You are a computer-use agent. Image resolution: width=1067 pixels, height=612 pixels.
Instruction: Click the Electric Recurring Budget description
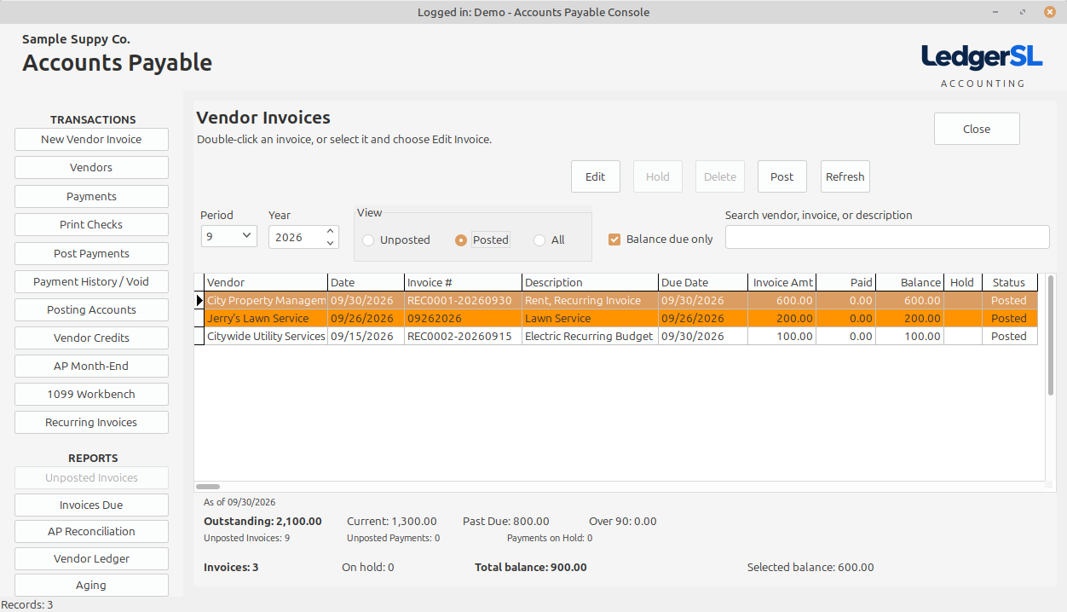(590, 337)
